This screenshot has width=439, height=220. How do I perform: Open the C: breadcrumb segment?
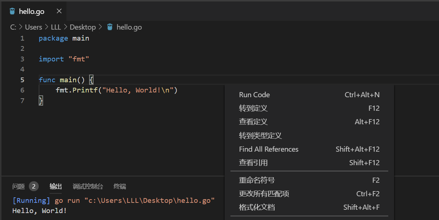(x=13, y=27)
